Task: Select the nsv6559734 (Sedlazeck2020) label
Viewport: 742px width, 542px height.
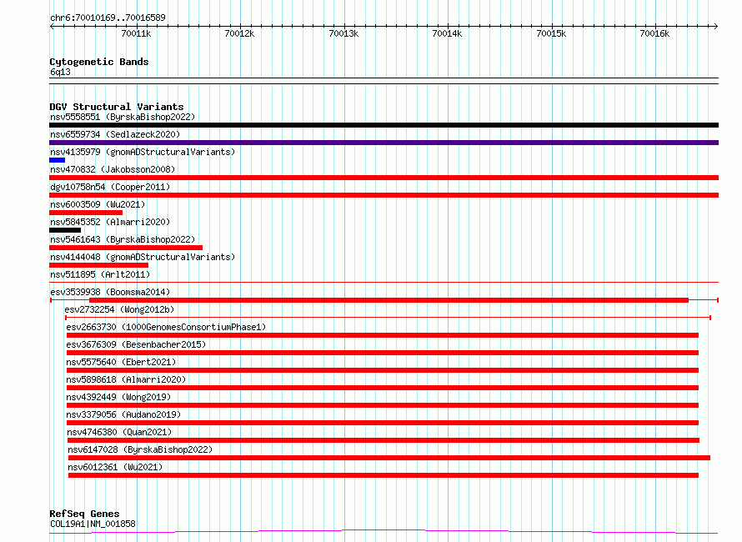Action: tap(115, 134)
